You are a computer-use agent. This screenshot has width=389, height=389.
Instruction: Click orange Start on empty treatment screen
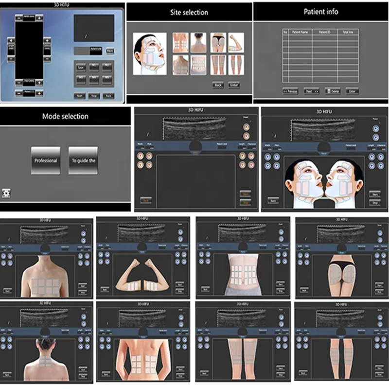click(246, 194)
